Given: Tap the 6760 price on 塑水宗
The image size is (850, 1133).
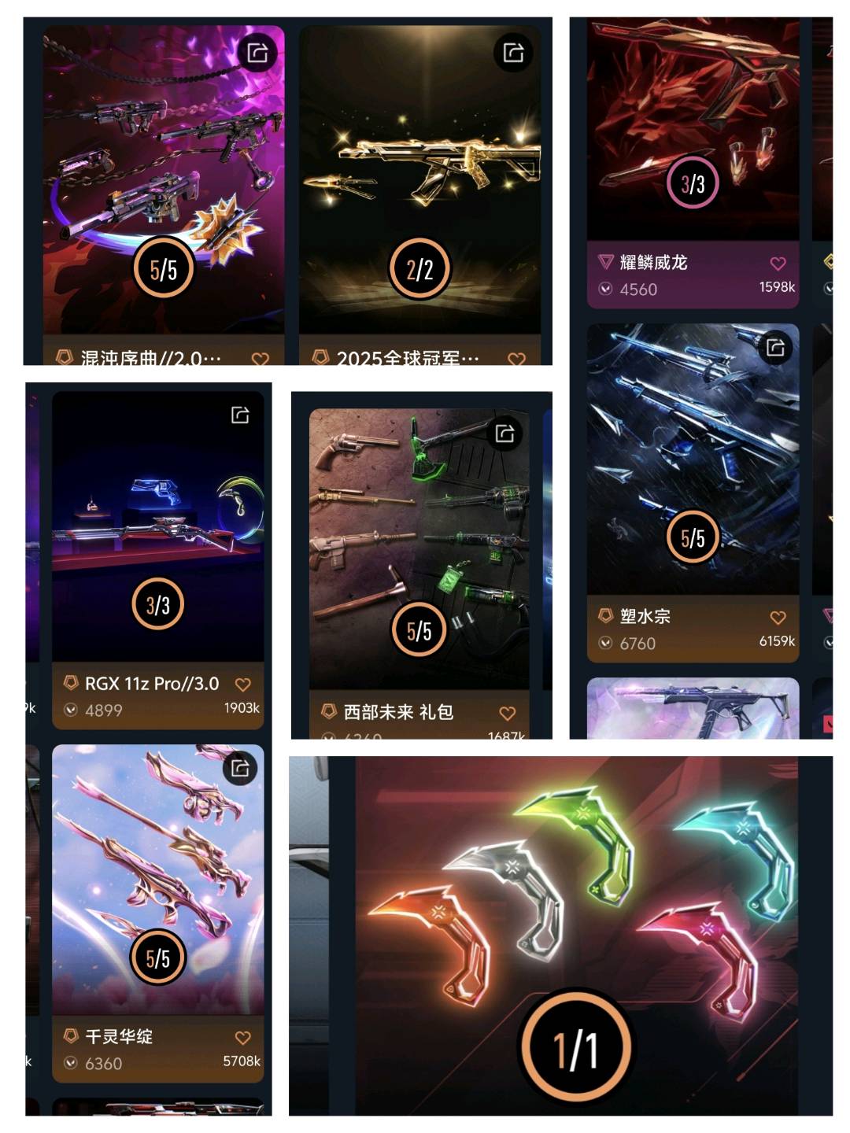Looking at the screenshot, I should 637,643.
